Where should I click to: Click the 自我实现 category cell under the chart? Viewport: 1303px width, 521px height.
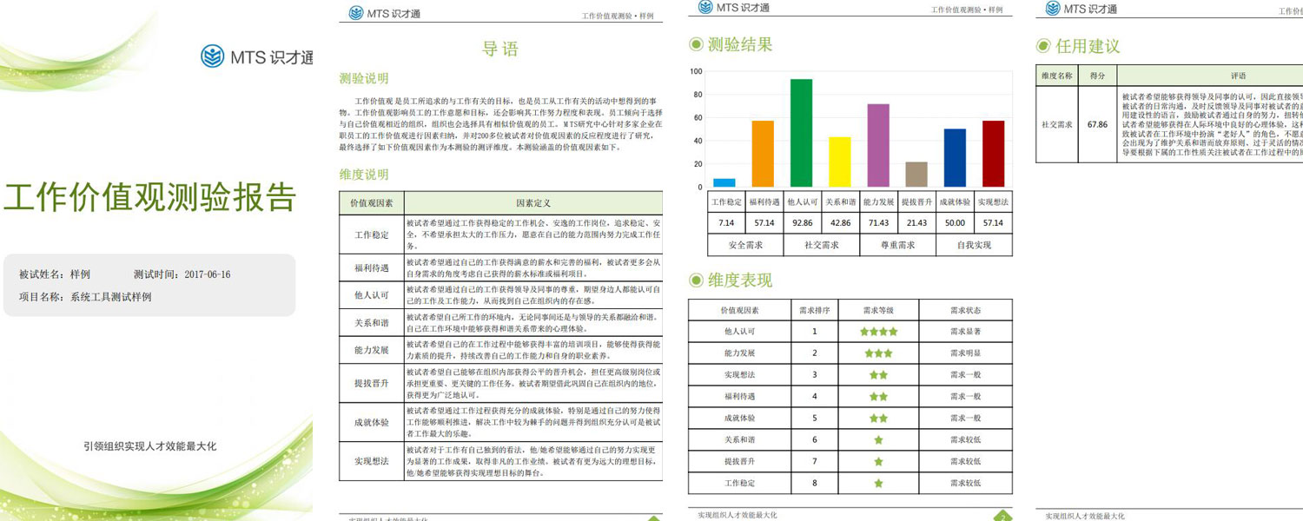(x=974, y=246)
